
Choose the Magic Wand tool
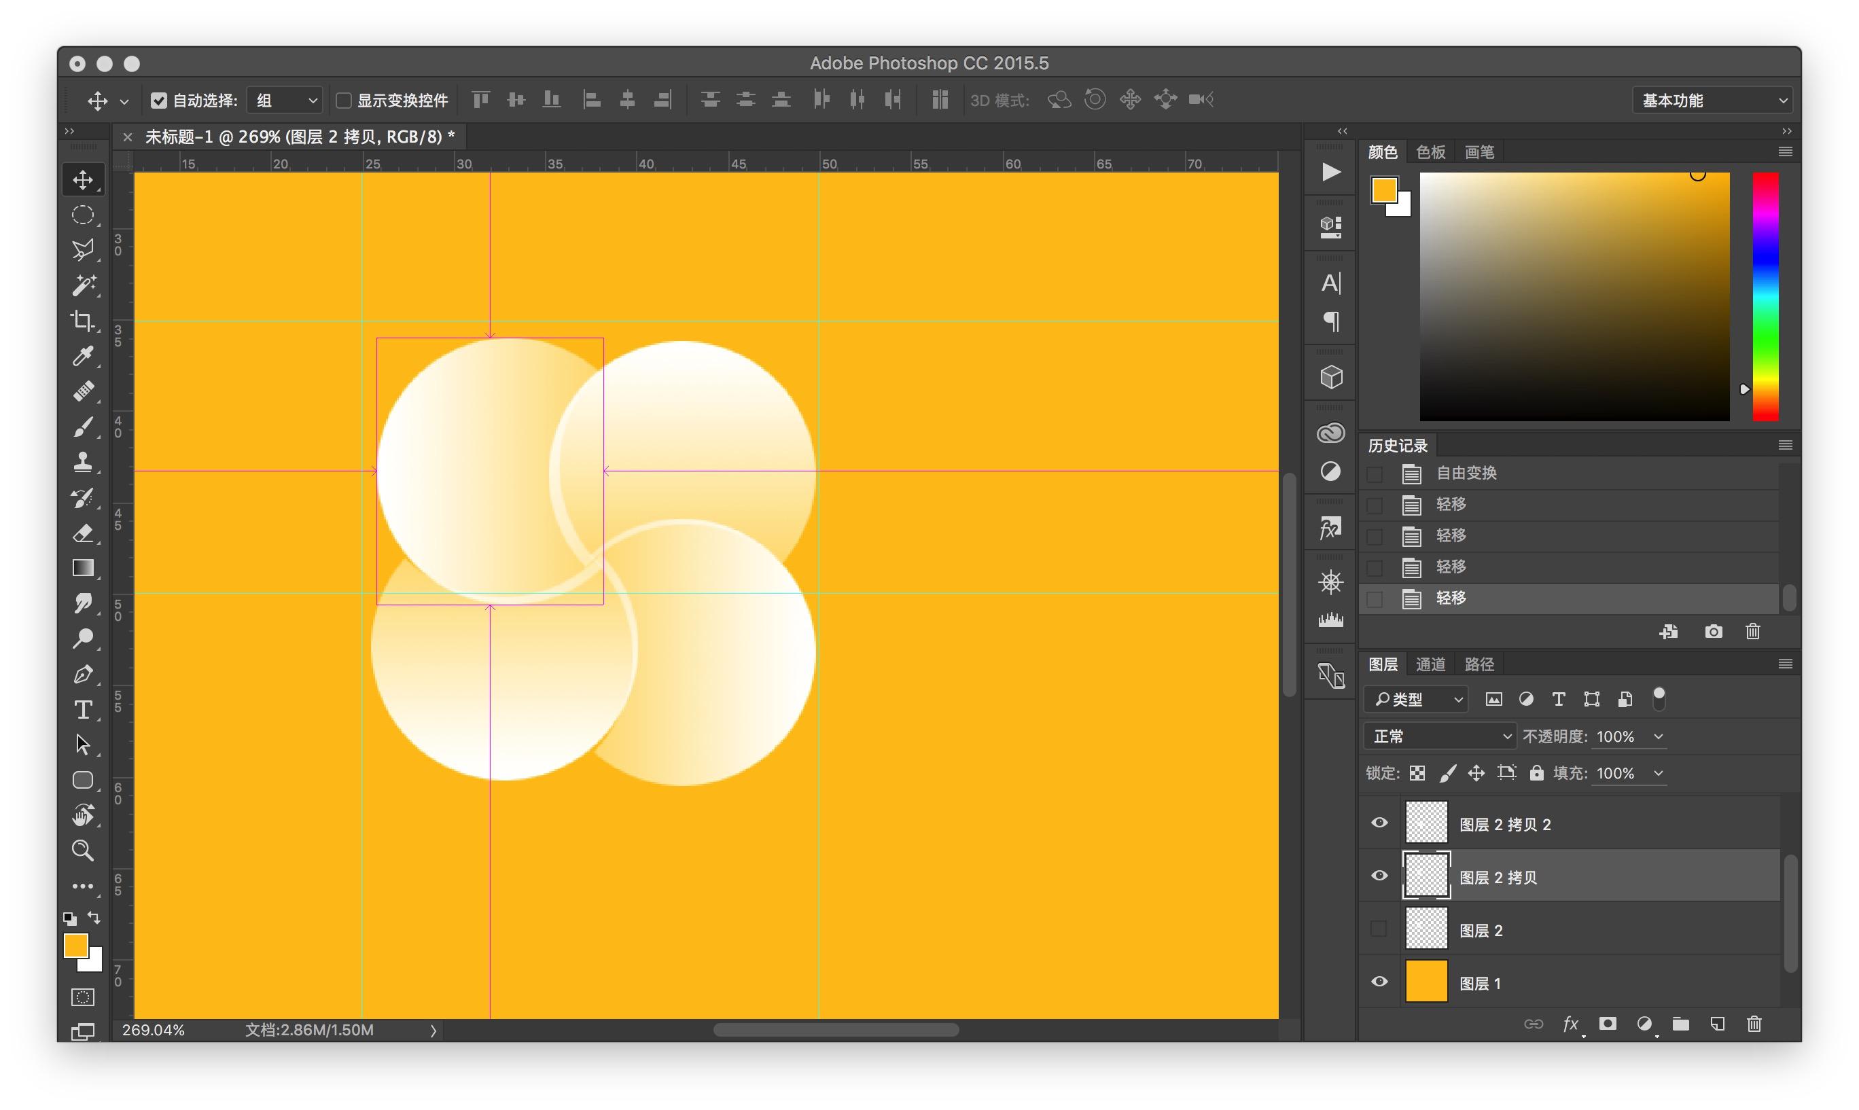point(82,285)
